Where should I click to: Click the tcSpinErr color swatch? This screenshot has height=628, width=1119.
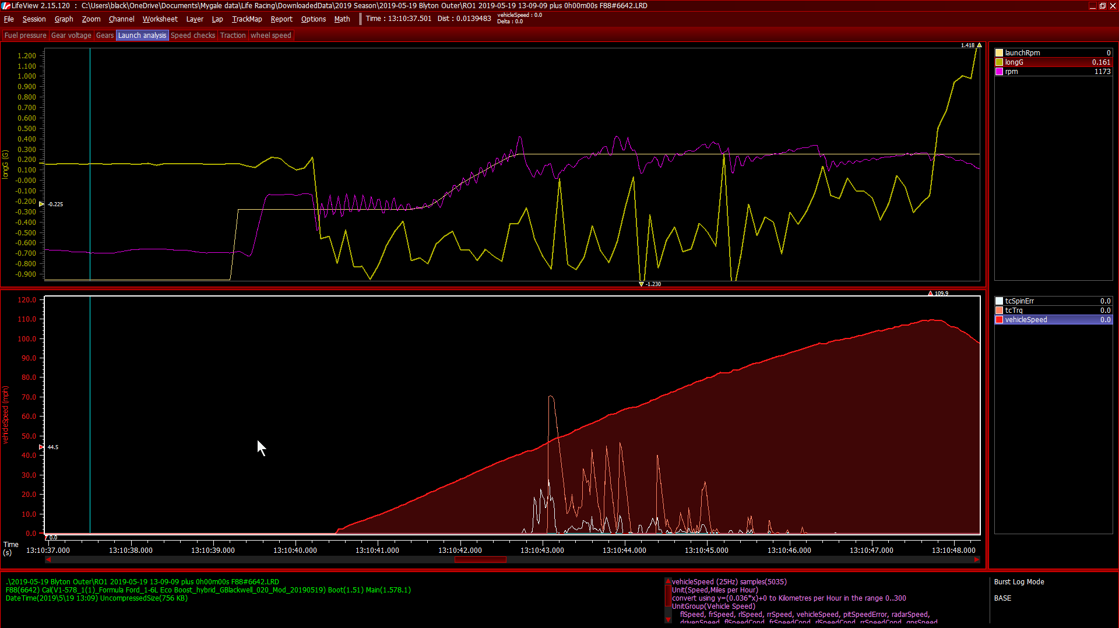999,301
